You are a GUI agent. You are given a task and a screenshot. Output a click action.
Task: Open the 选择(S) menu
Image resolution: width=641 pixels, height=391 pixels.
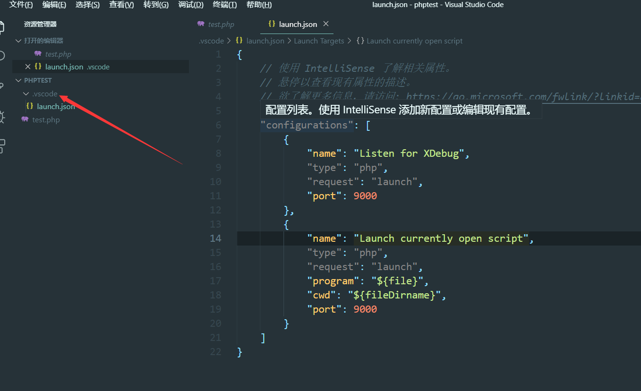point(87,5)
